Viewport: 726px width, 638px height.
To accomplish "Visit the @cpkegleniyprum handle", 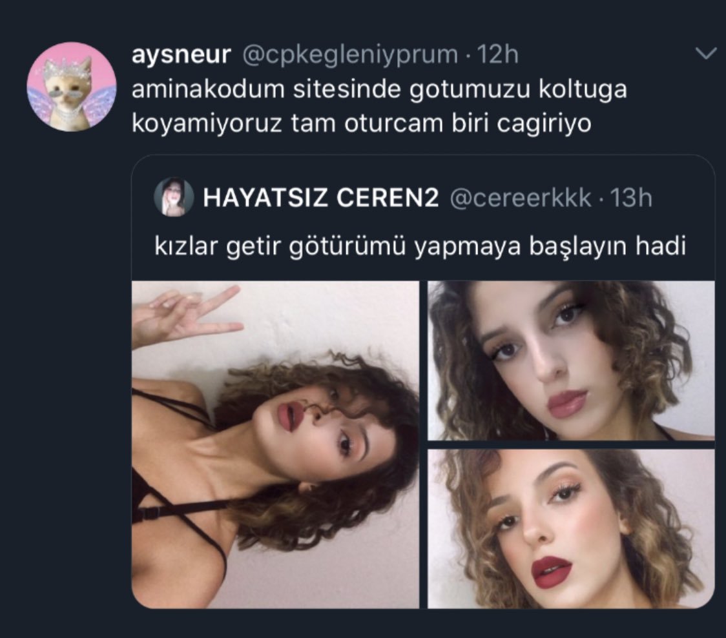I will [350, 55].
